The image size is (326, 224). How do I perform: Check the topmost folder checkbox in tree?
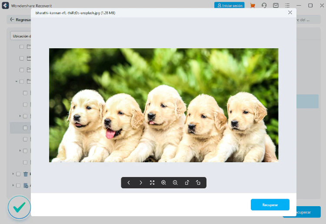(x=22, y=47)
